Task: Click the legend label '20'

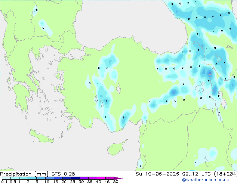Action: 64,182
